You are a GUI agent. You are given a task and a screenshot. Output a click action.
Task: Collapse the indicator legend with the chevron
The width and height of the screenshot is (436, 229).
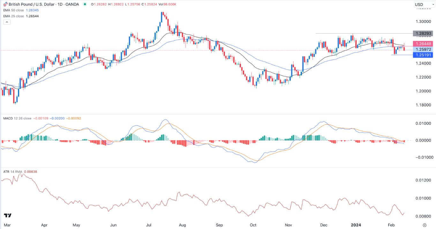(6, 22)
